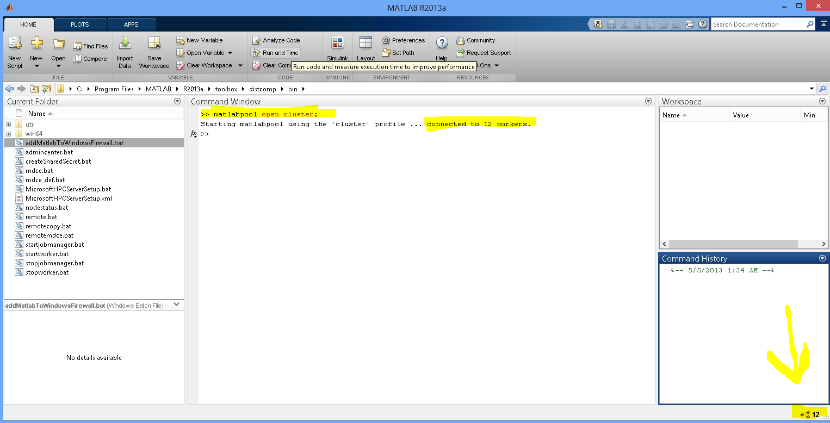Click the parallel pool status indicator showing 12
This screenshot has width=830, height=423.
click(x=810, y=415)
